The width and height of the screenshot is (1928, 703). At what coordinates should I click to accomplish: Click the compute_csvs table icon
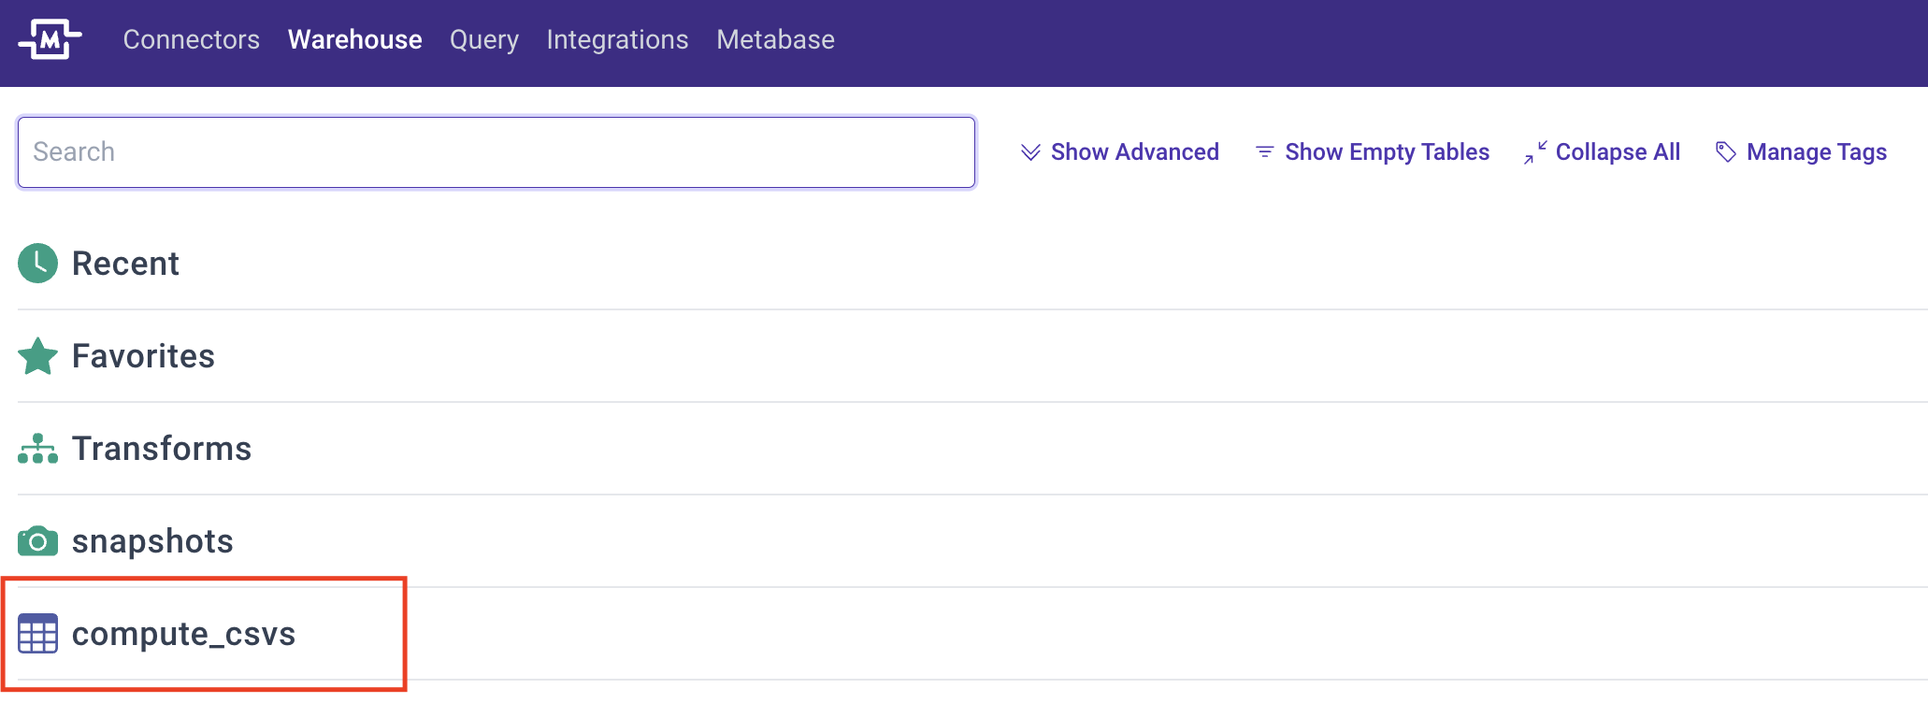[x=38, y=634]
